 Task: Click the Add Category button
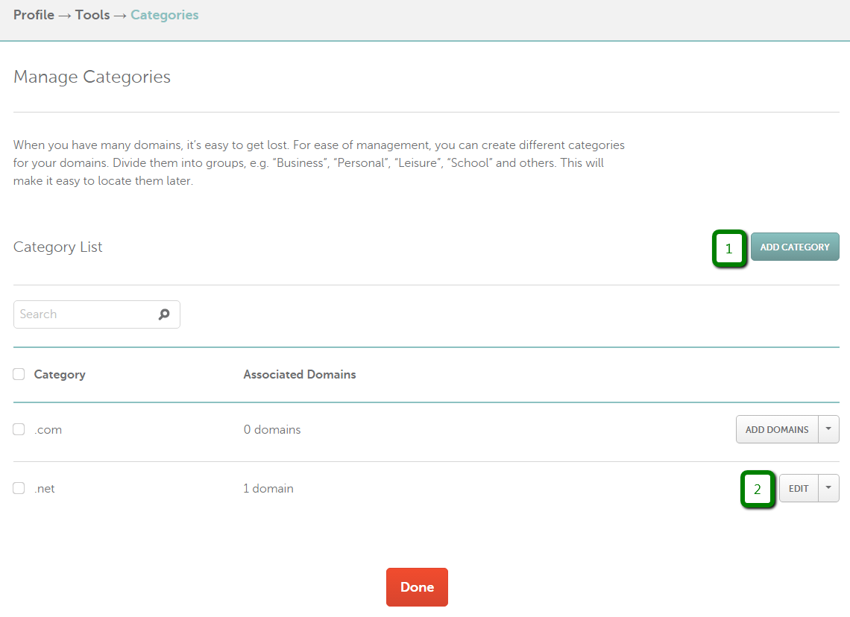[x=795, y=247]
